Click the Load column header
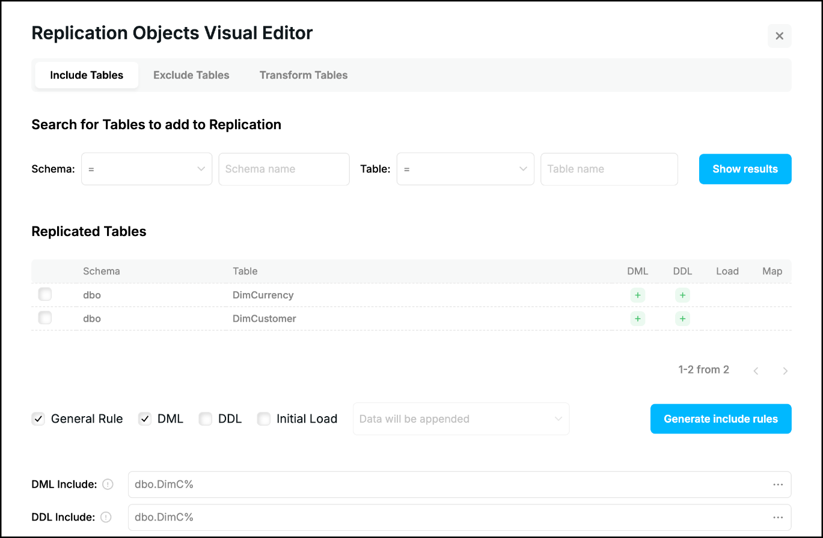Image resolution: width=823 pixels, height=538 pixels. pyautogui.click(x=727, y=271)
